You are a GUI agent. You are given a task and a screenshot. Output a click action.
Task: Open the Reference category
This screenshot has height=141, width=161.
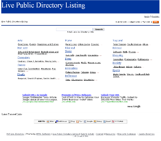pyautogui.click(x=71, y=76)
